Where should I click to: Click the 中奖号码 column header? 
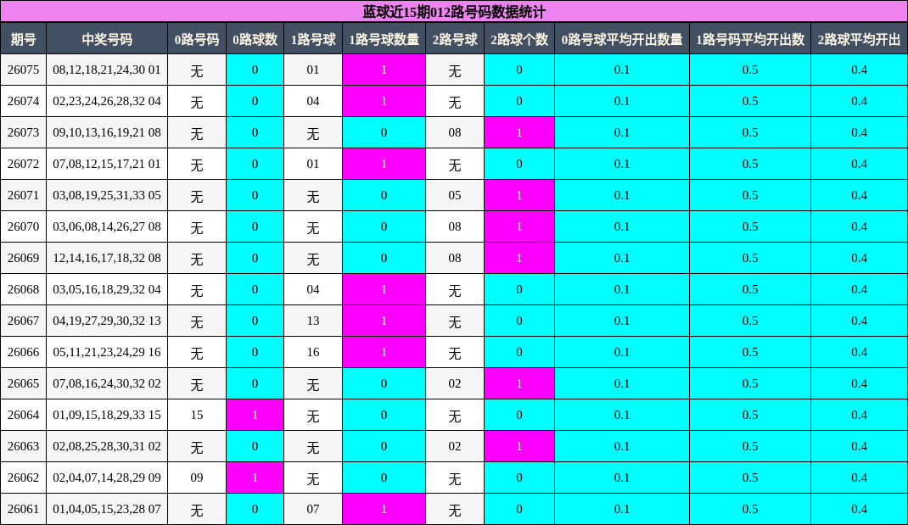(107, 39)
